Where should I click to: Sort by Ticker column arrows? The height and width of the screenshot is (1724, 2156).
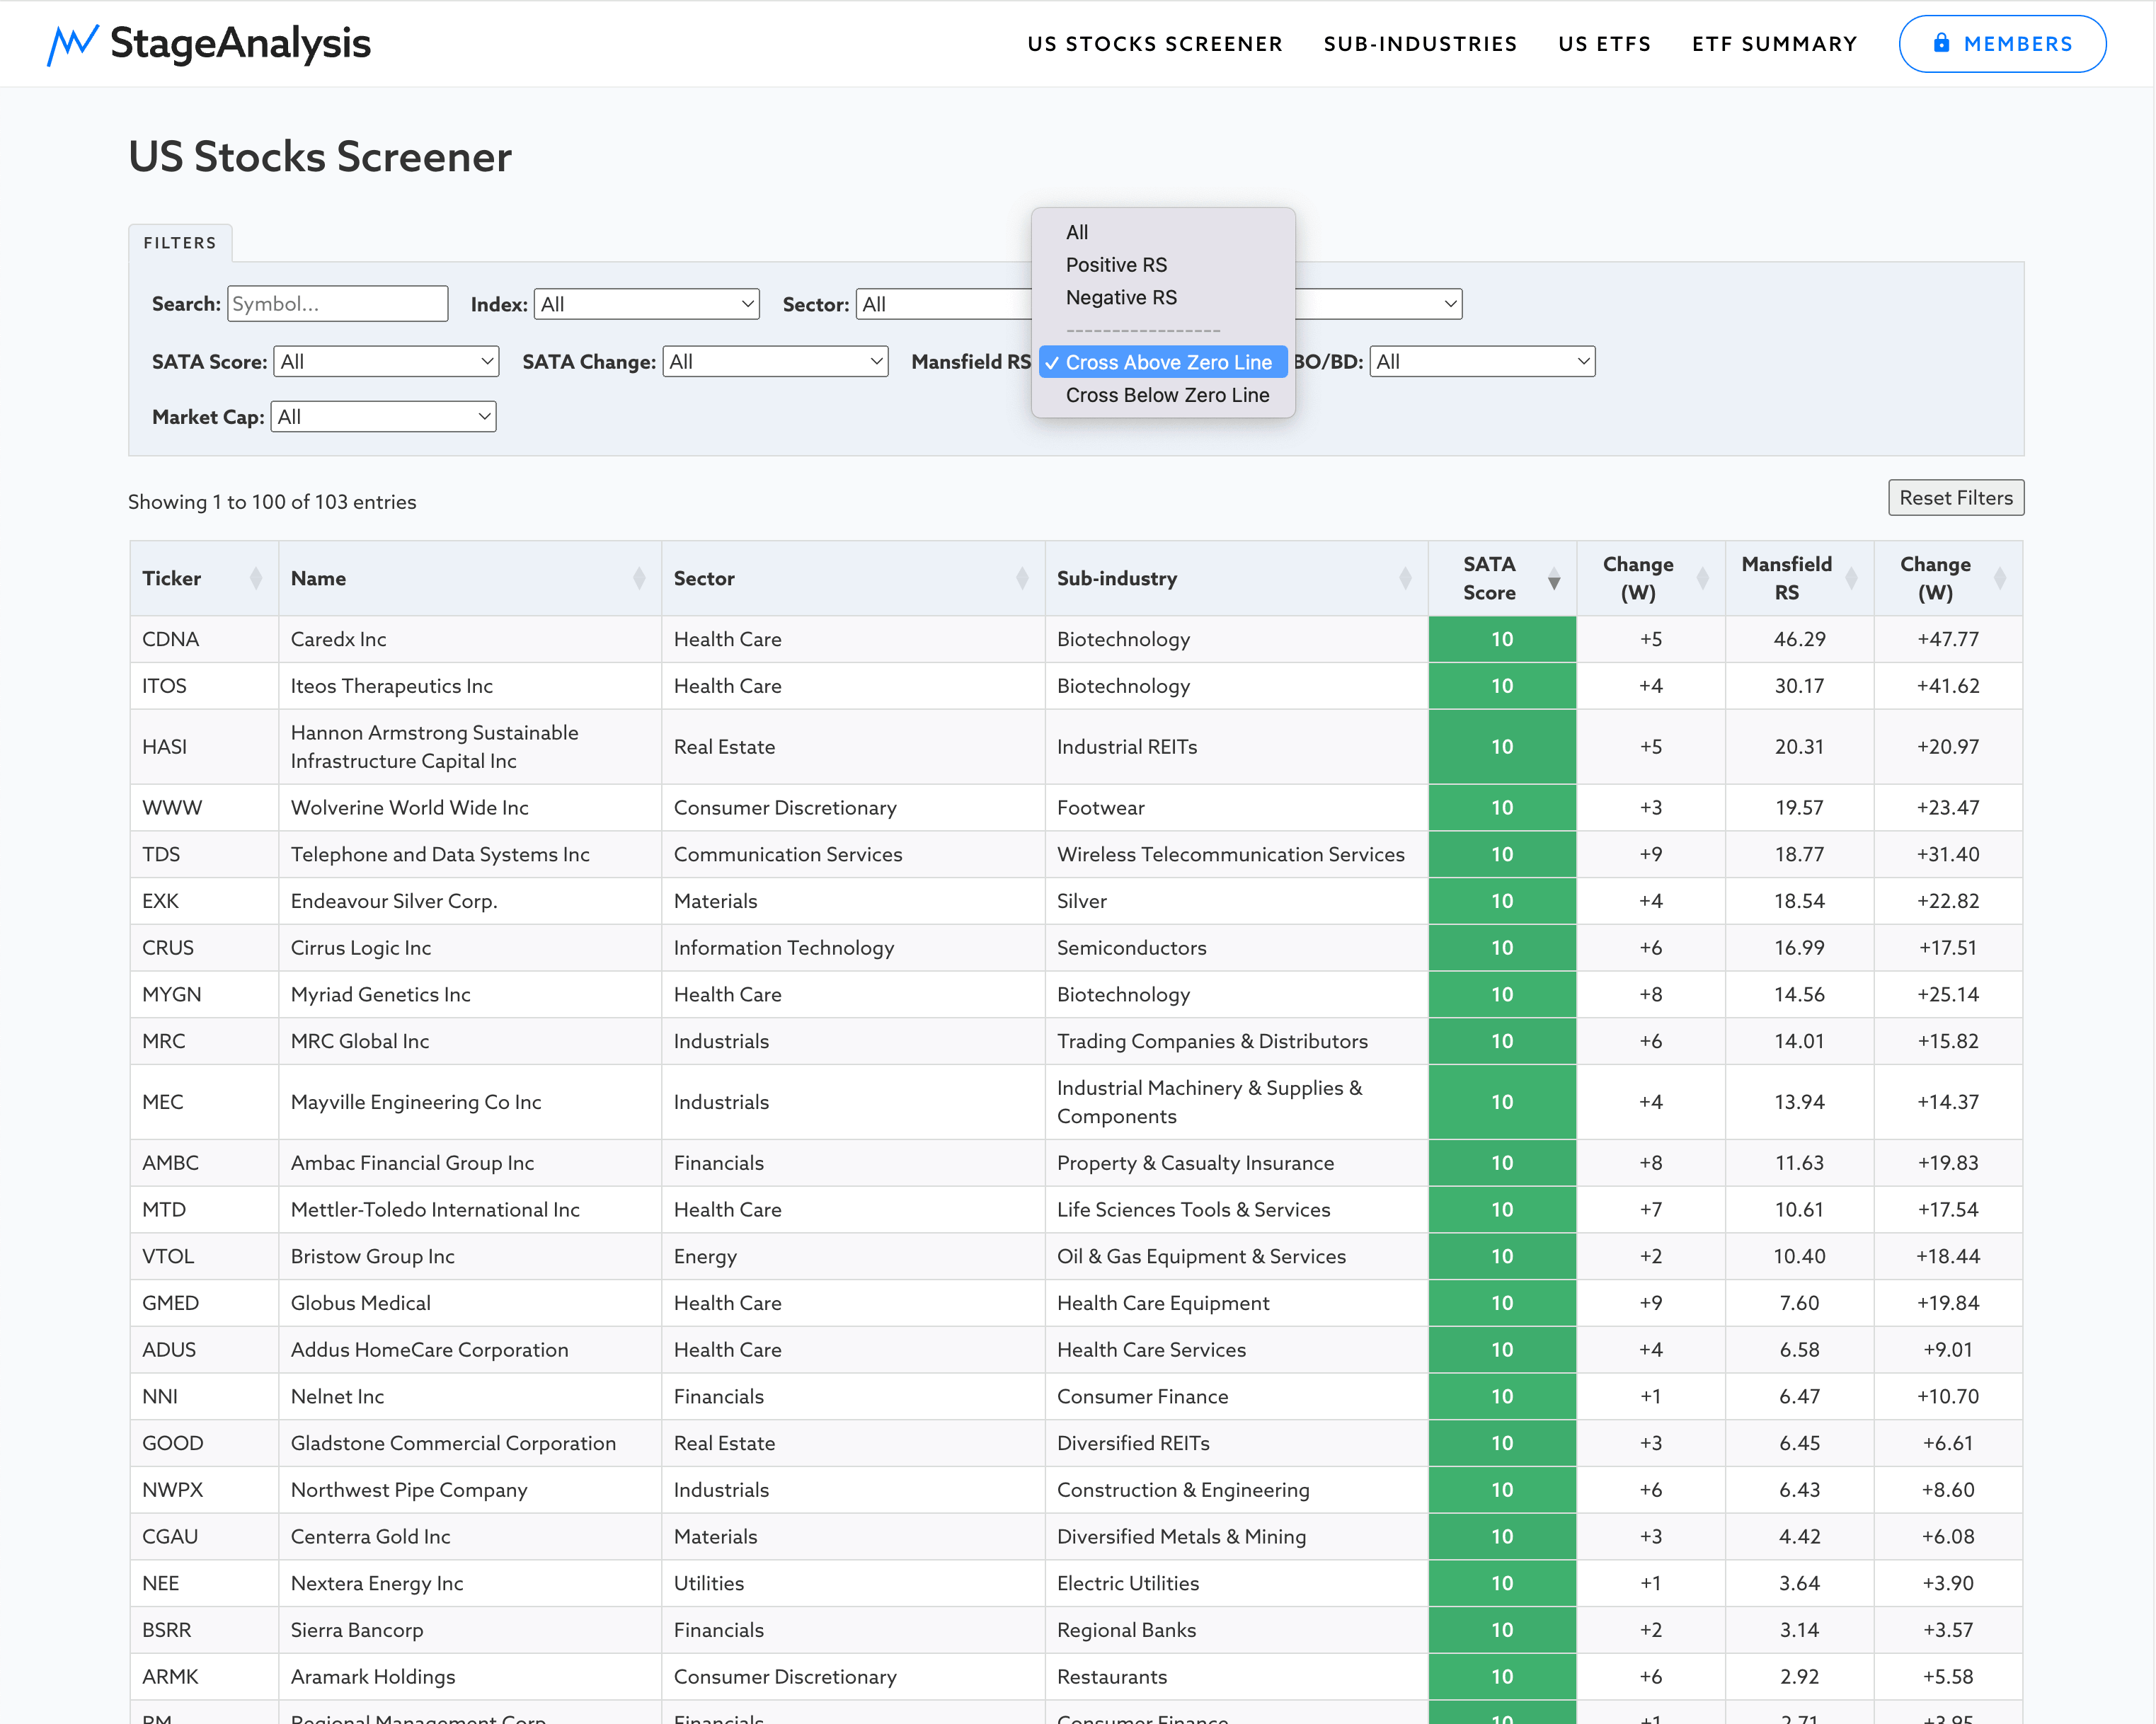click(256, 578)
